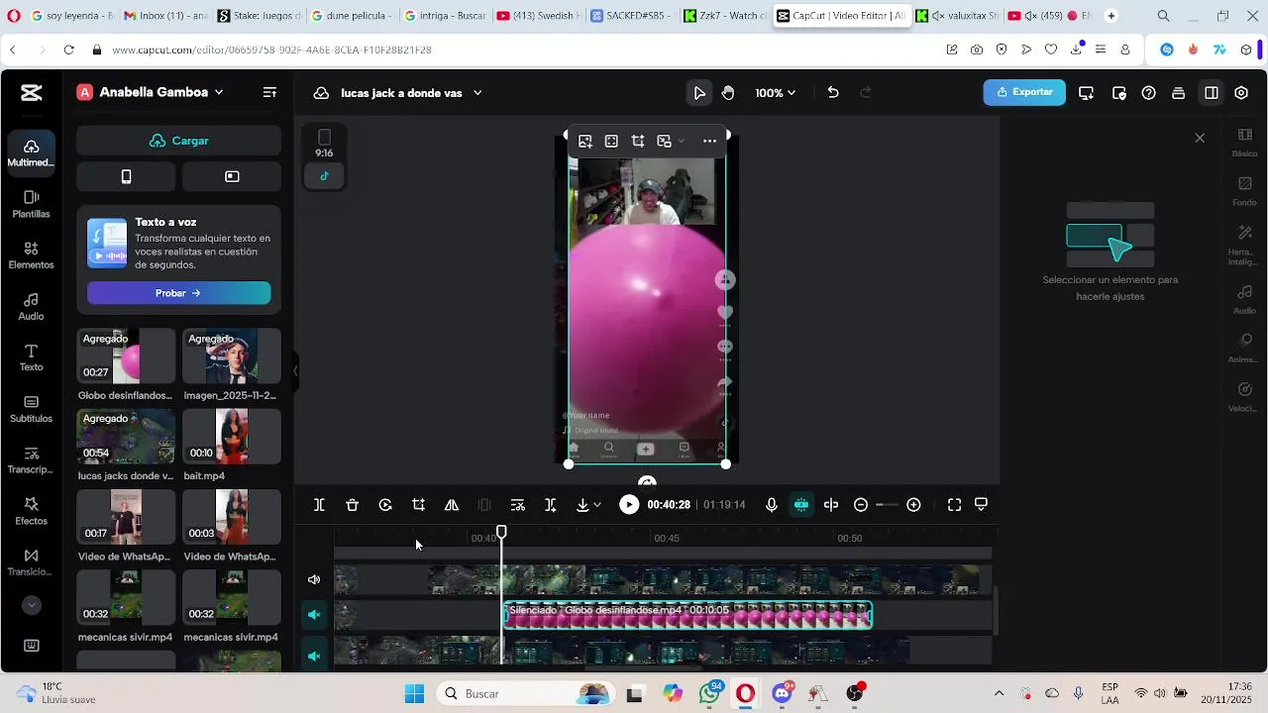This screenshot has height=713, width=1268.
Task: Open the Audio panel in left sidebar
Action: [31, 307]
